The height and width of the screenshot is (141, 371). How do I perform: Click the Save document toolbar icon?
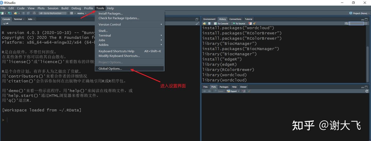(23, 13)
